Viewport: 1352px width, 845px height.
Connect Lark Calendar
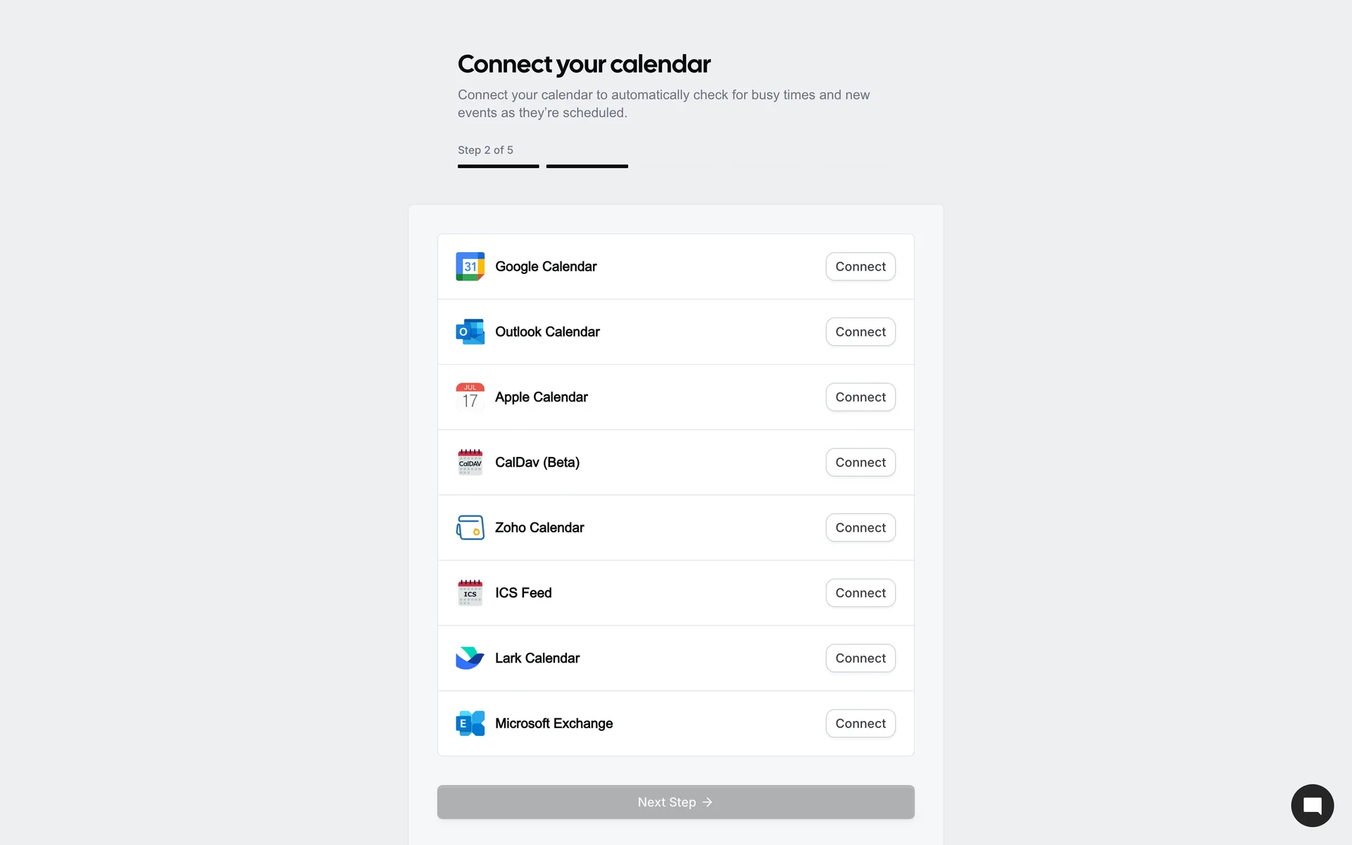860,658
